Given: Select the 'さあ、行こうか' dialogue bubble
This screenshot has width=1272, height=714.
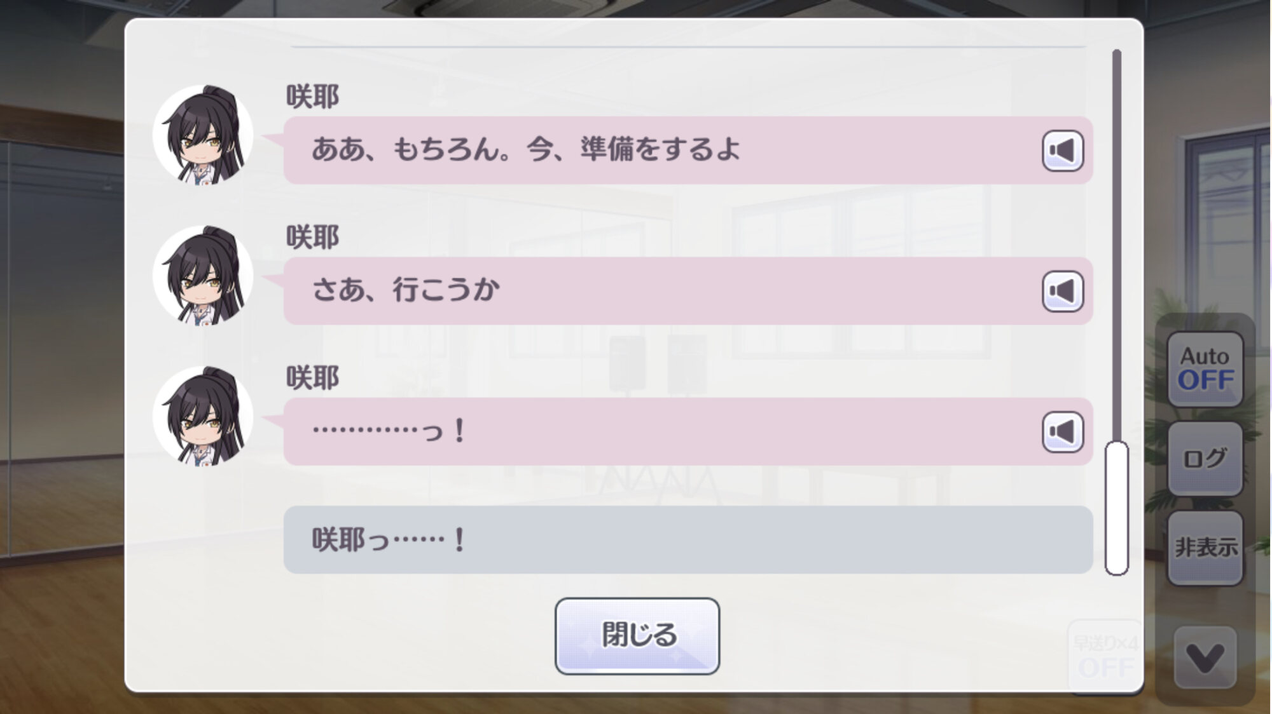Looking at the screenshot, I should 688,291.
